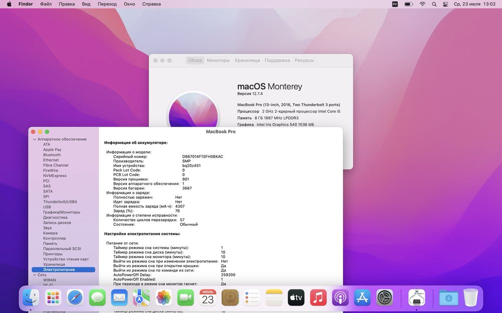The height and width of the screenshot is (313, 502).
Task: Open System Information chip icon in Dock
Action: [417, 297]
